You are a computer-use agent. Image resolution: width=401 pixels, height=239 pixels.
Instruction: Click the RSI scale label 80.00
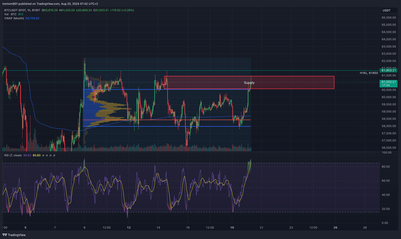point(385,167)
